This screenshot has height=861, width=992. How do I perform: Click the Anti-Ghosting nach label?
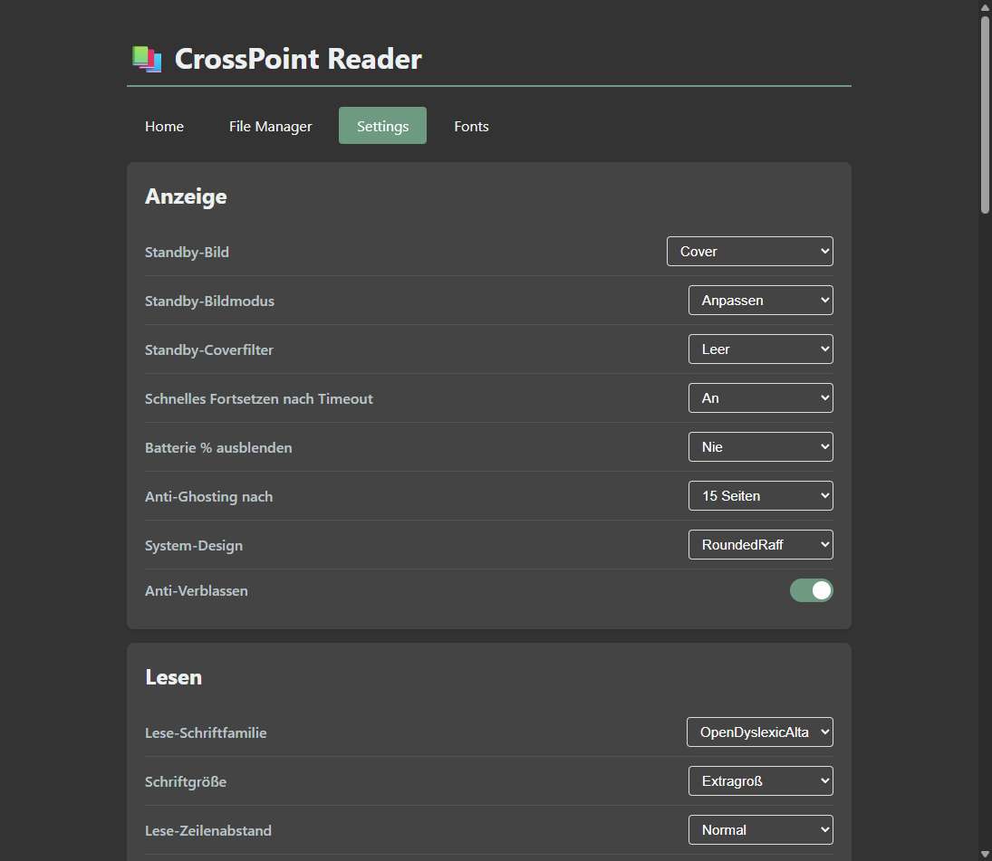pyautogui.click(x=208, y=497)
